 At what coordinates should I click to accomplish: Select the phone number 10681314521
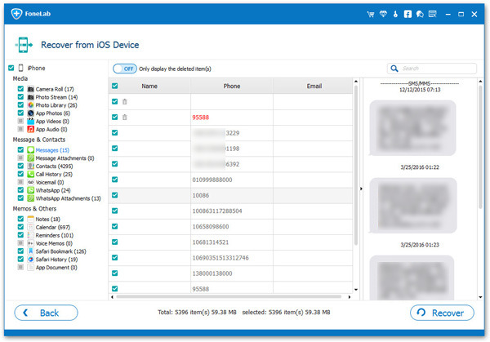pos(211,242)
